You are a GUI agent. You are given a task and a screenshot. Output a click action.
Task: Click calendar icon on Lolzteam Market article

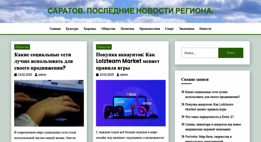[97, 75]
